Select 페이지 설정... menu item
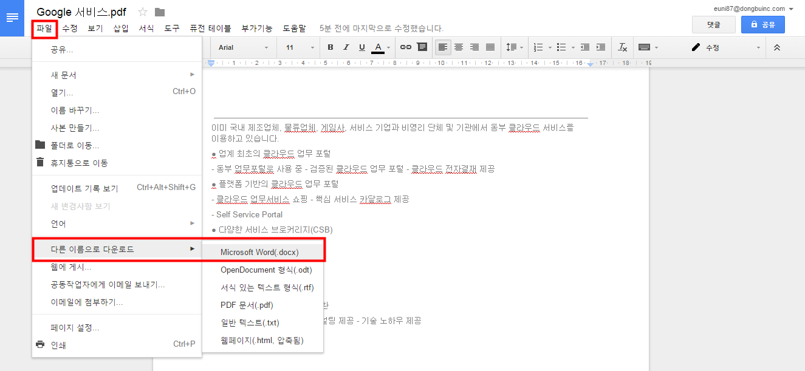This screenshot has height=371, width=805. (117, 328)
